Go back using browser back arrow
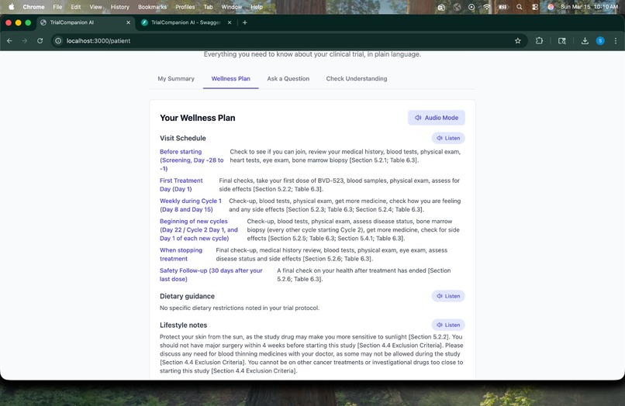The height and width of the screenshot is (406, 625). coord(9,40)
